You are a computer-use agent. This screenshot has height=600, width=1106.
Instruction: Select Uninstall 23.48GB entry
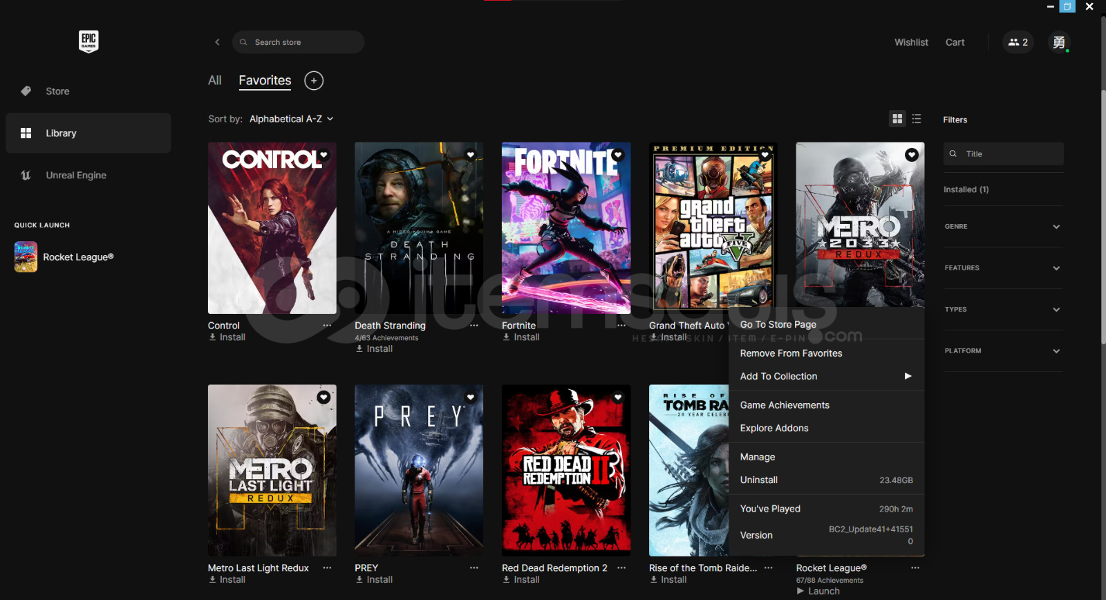coord(827,480)
